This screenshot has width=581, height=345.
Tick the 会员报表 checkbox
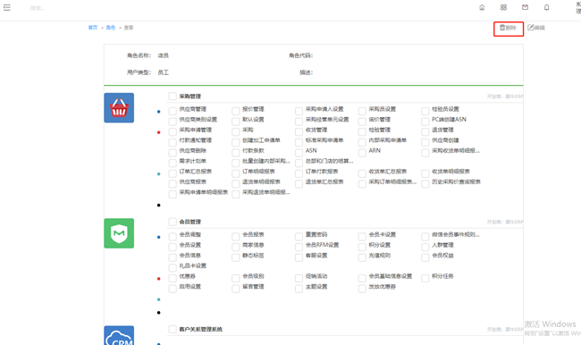236,237
